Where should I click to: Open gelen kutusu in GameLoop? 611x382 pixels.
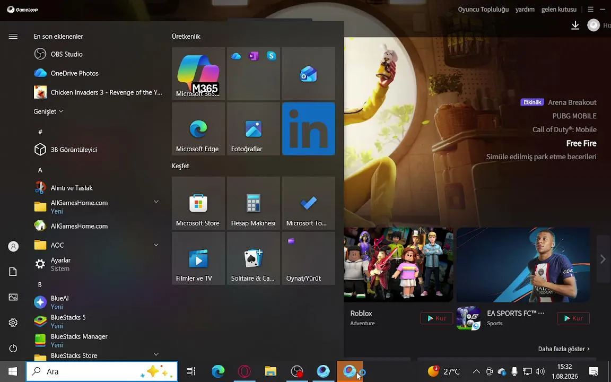click(559, 10)
